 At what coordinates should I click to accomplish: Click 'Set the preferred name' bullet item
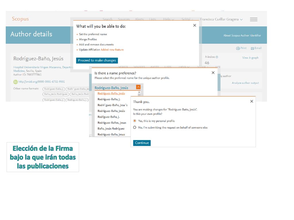[x=93, y=34]
